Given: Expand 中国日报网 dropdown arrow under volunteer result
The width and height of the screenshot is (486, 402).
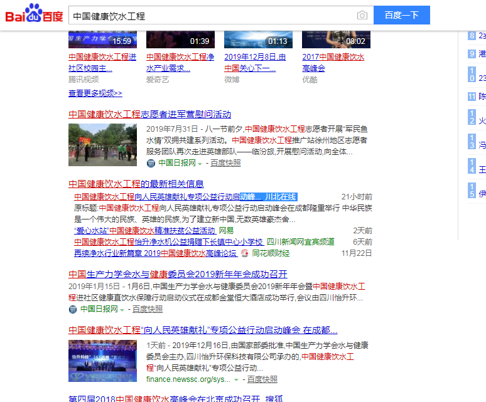Looking at the screenshot, I should click(x=200, y=164).
